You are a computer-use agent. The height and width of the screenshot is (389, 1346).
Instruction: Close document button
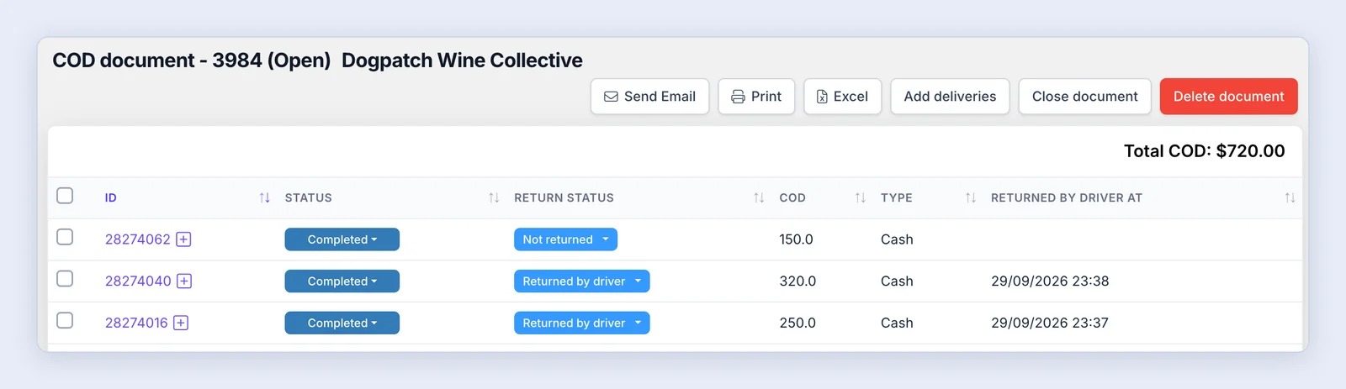click(x=1084, y=97)
